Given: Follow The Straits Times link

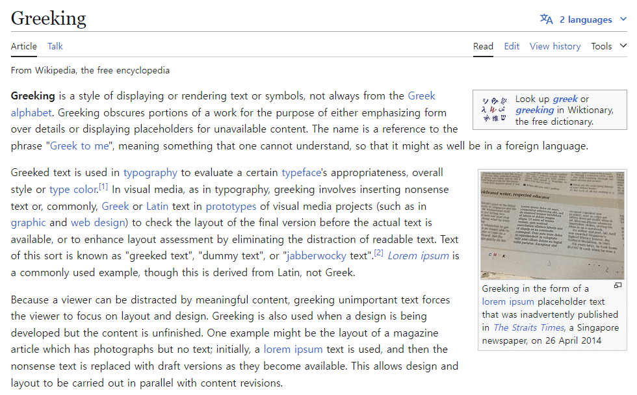Looking at the screenshot, I should (x=529, y=327).
